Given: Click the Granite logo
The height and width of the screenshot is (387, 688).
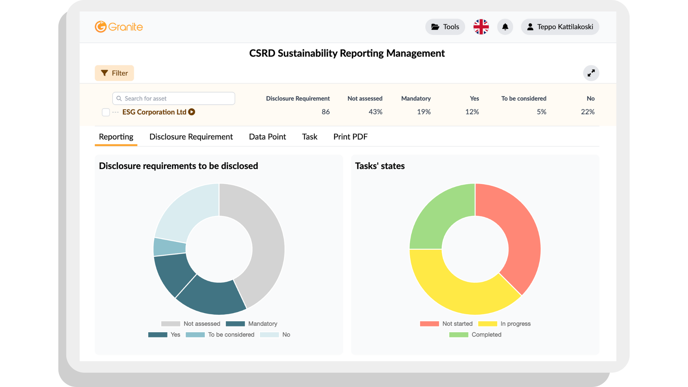Looking at the screenshot, I should (x=119, y=27).
